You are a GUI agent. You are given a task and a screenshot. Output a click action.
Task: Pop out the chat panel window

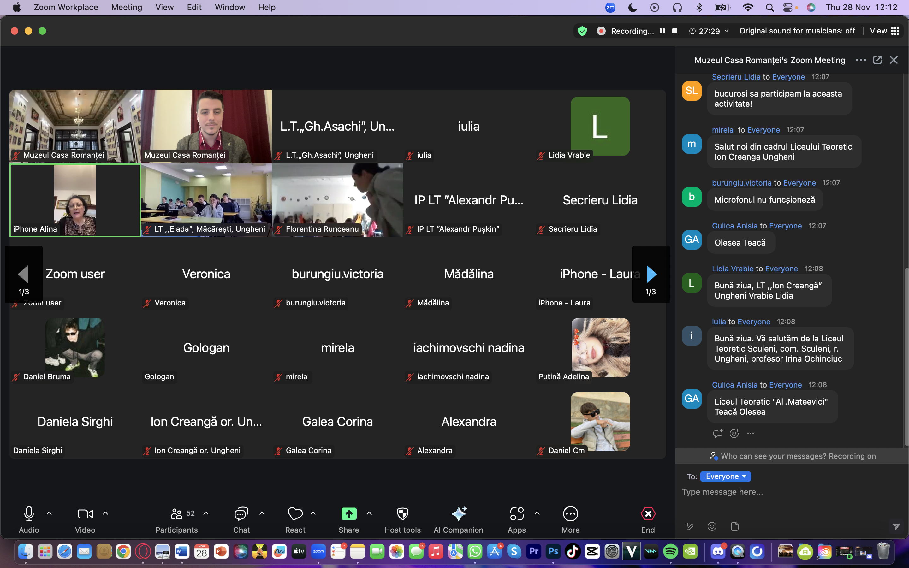click(877, 60)
